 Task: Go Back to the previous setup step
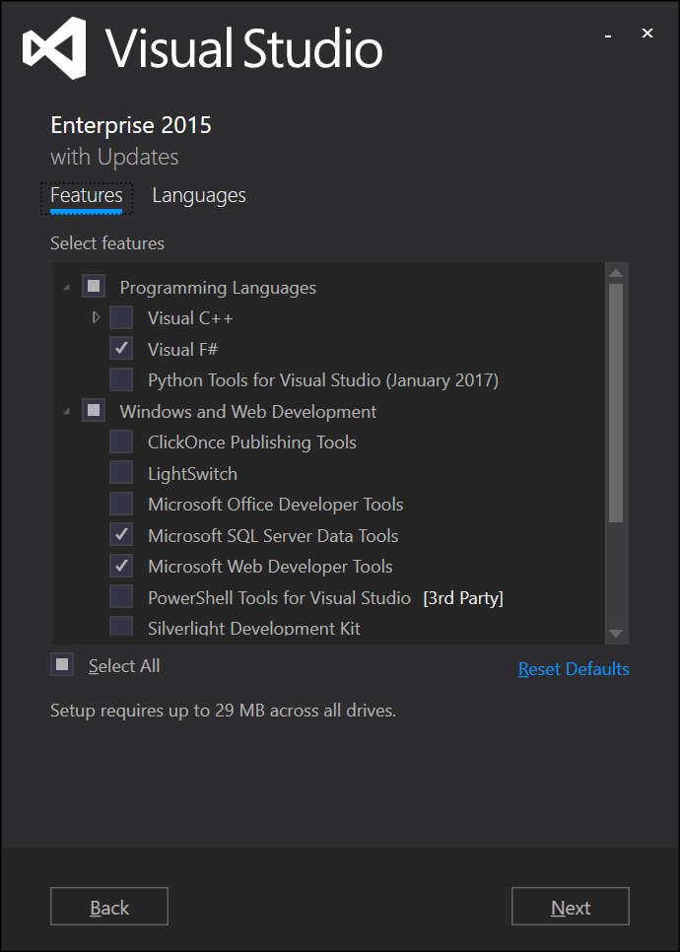pos(109,907)
